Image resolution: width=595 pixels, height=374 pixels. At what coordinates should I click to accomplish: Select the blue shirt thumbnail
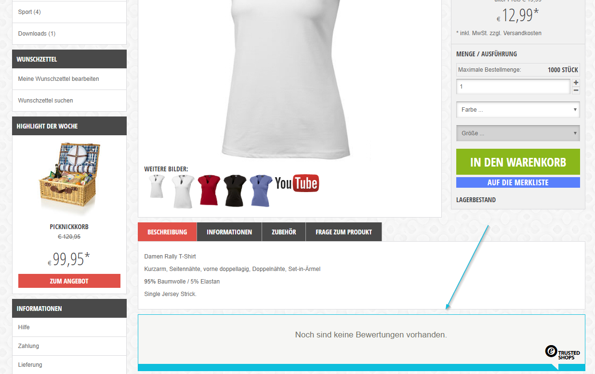pyautogui.click(x=261, y=191)
